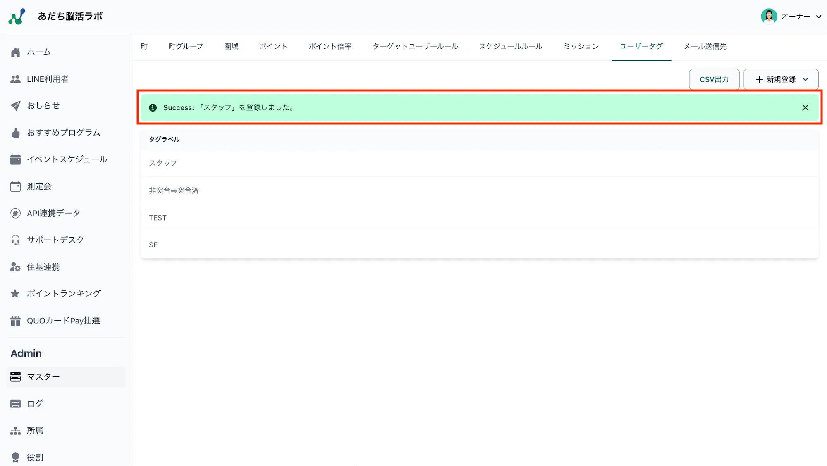Viewport: 827px width, 466px height.
Task: Open the マスター admin page
Action: (43, 377)
